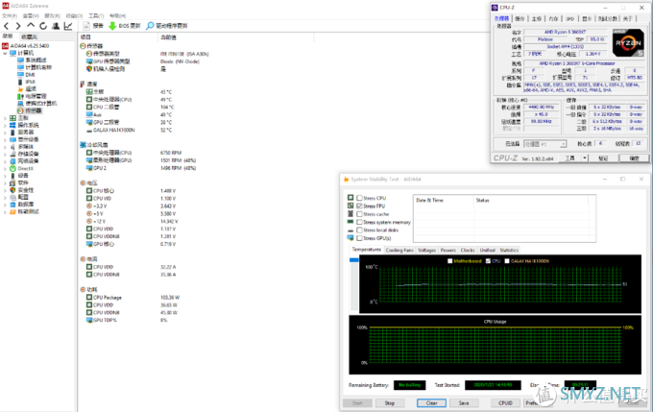653x412 pixels.
Task: Open the 工具(T) menu
Action: click(96, 15)
